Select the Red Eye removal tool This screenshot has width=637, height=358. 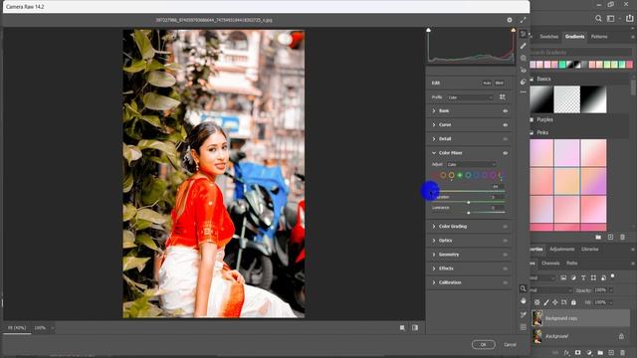[x=523, y=70]
